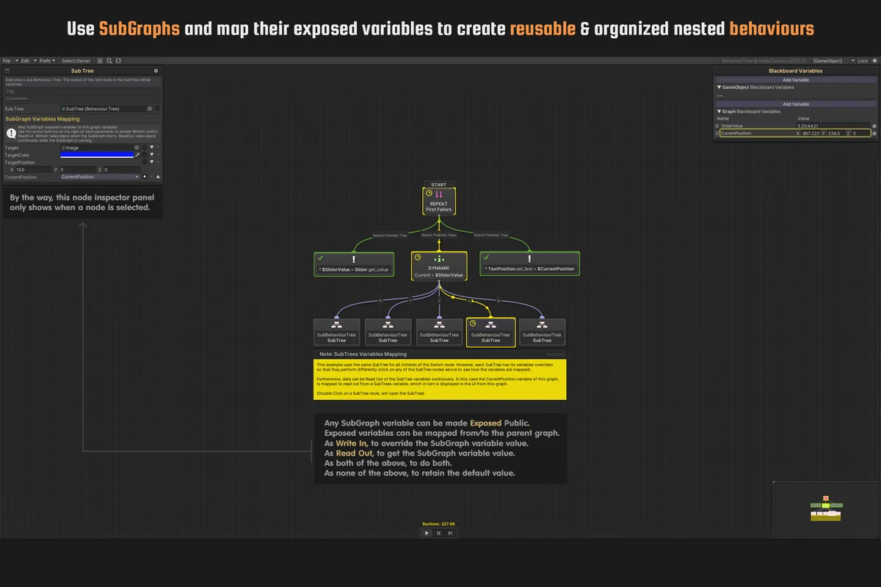
Task: Open the Sub Tree inspector gear settings
Action: pyautogui.click(x=156, y=71)
